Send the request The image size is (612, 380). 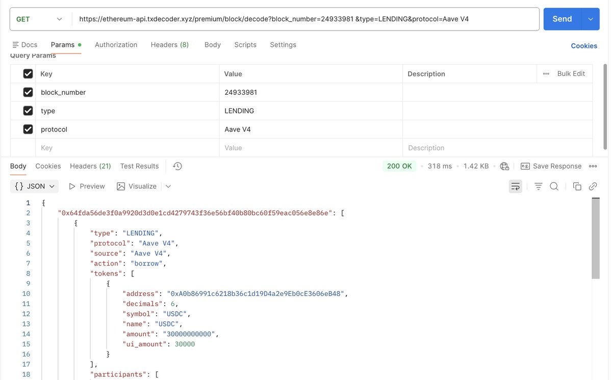tap(562, 19)
